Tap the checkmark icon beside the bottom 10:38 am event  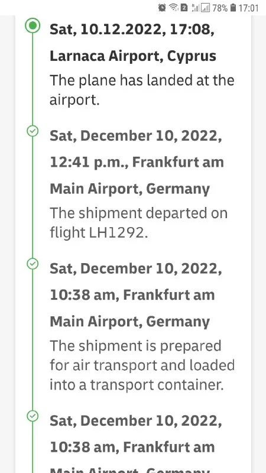click(33, 416)
